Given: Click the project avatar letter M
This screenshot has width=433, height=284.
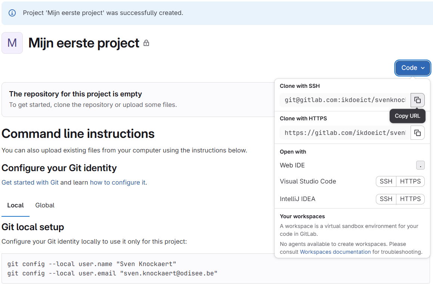Looking at the screenshot, I should (12, 43).
